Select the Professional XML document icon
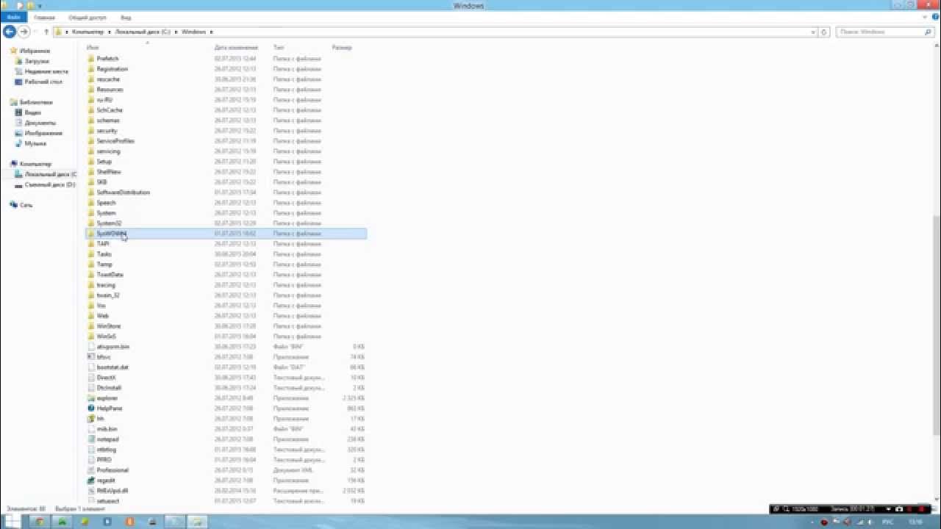This screenshot has width=941, height=529. 91,469
